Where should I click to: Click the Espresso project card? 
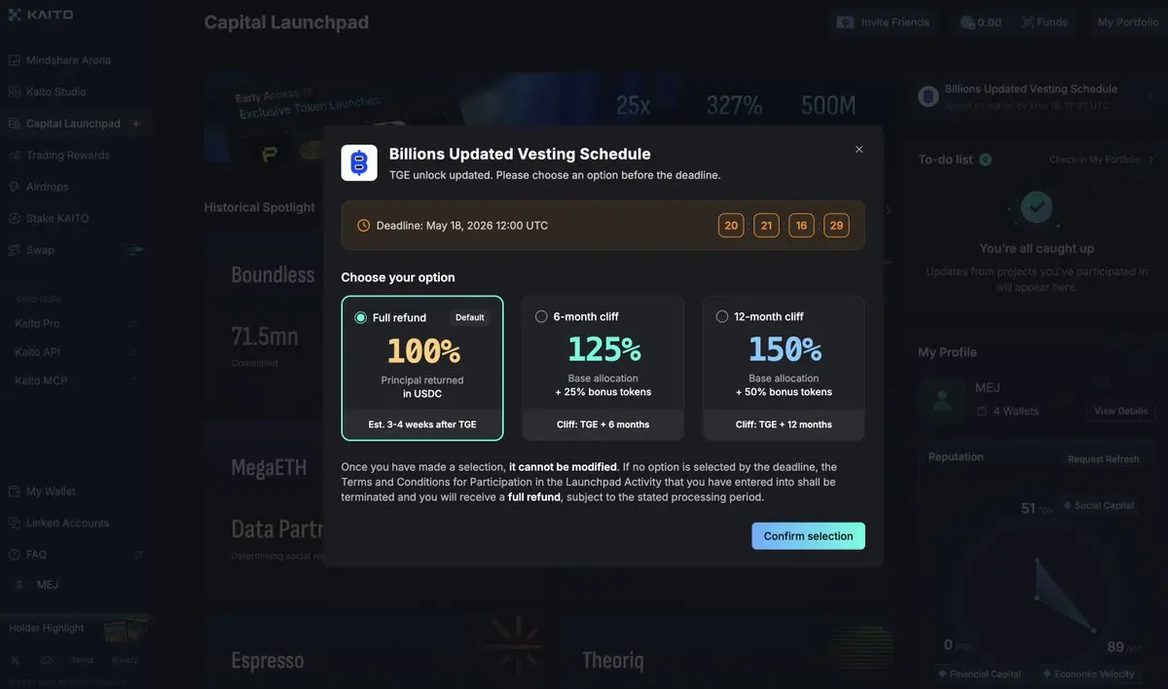click(x=378, y=652)
